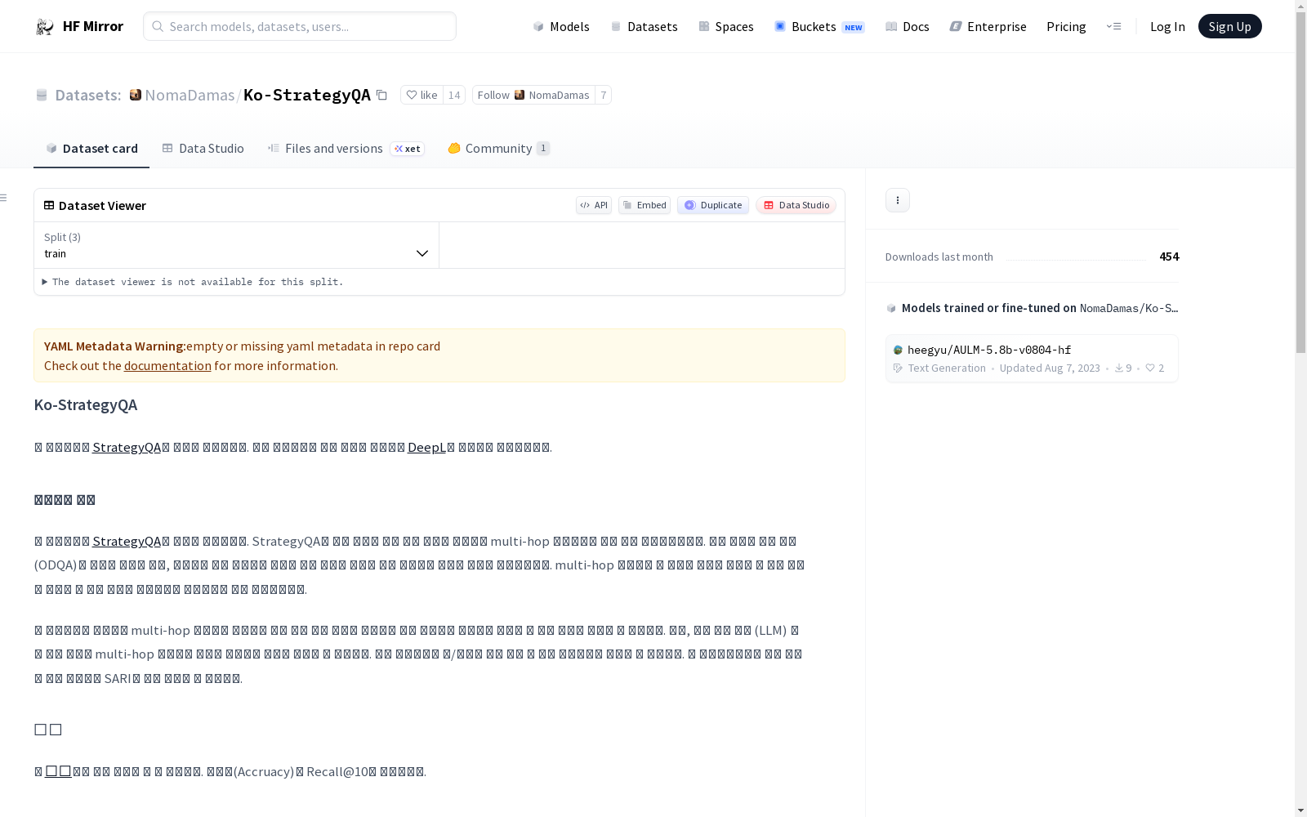Click the search magnifier icon
This screenshot has width=1307, height=817.
pos(158,26)
